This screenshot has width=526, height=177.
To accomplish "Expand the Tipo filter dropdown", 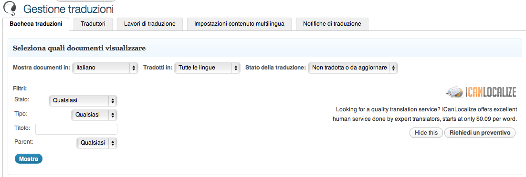I will click(94, 115).
